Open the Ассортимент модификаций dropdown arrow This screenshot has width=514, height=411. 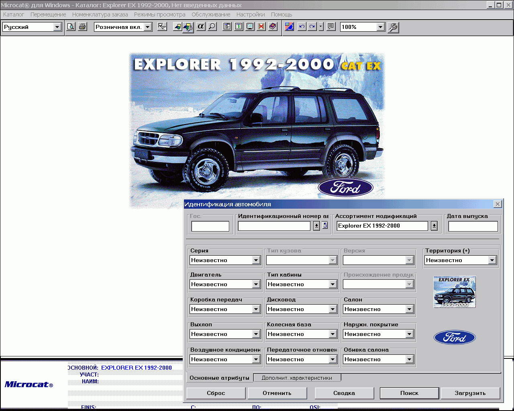click(x=434, y=226)
